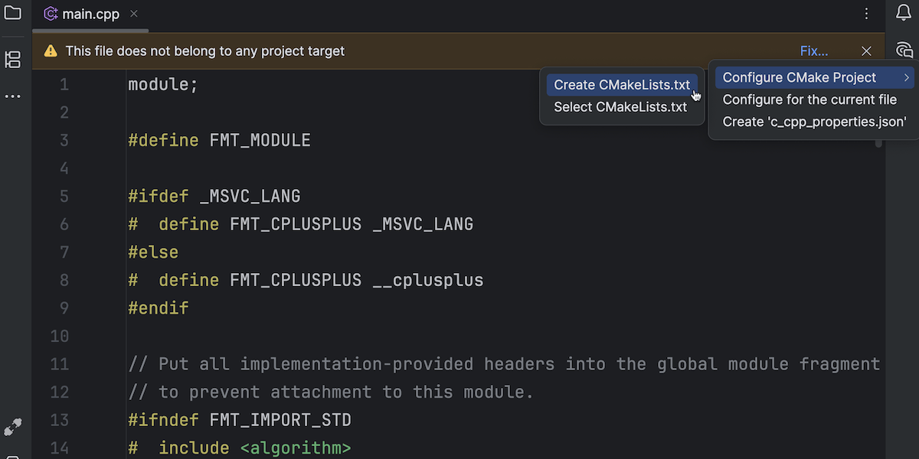Select Create 'c_cpp_properties.json' option
Image resolution: width=919 pixels, height=459 pixels.
pos(814,122)
